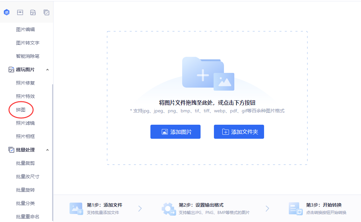Viewport: 361px width, 222px height.
Task: Click the 添加文件夹 button
Action: [x=239, y=132]
